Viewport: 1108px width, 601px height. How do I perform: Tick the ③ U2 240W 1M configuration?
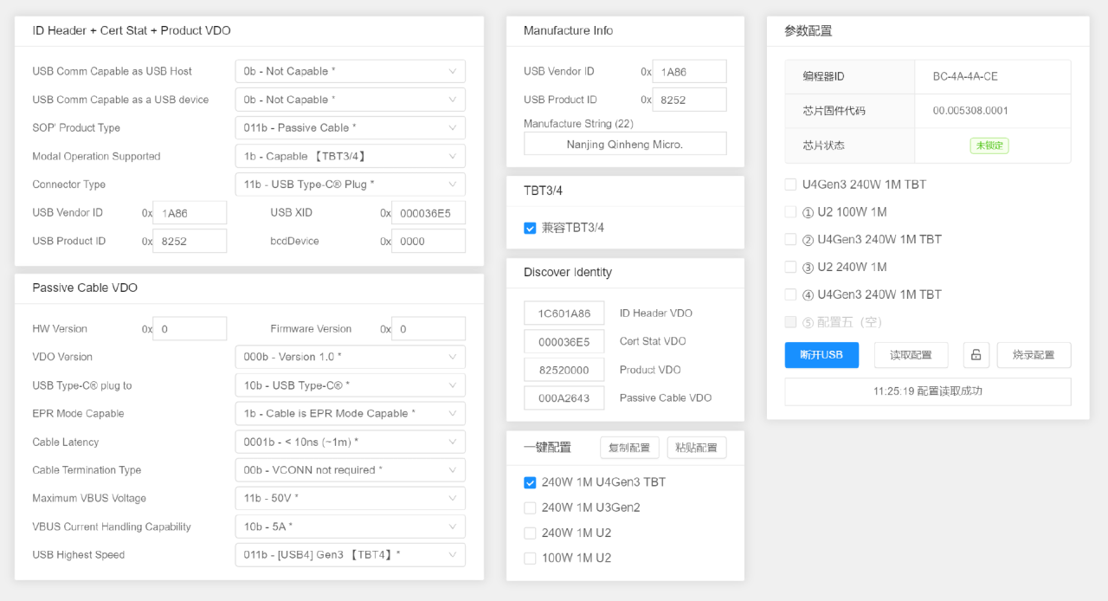[790, 267]
